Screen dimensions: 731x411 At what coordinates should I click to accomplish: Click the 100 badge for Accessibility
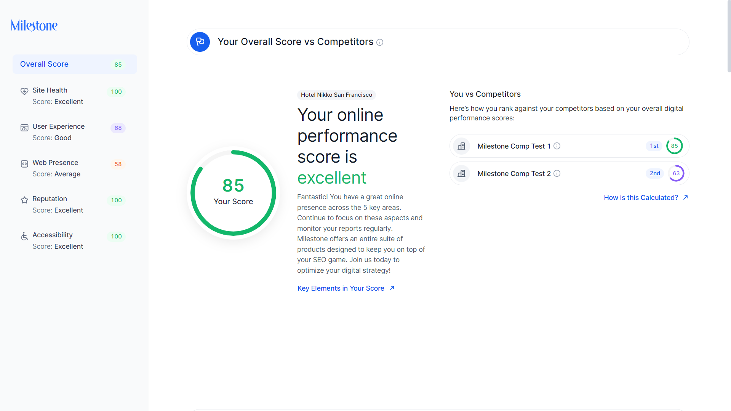(x=116, y=237)
